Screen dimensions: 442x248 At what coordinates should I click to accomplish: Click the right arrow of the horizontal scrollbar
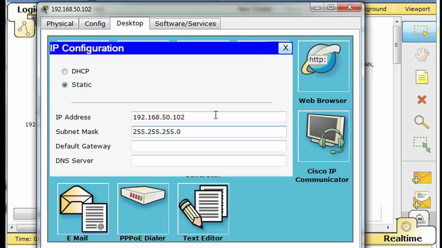tap(388, 228)
